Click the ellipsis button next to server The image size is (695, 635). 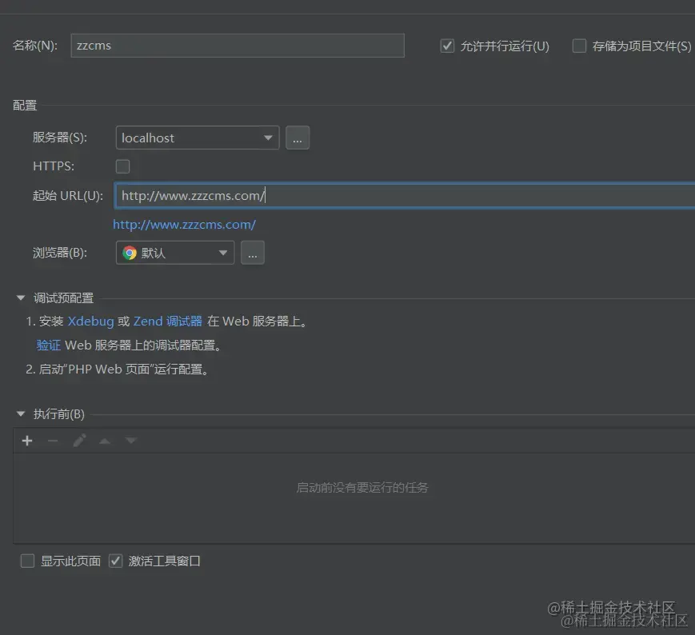(298, 138)
